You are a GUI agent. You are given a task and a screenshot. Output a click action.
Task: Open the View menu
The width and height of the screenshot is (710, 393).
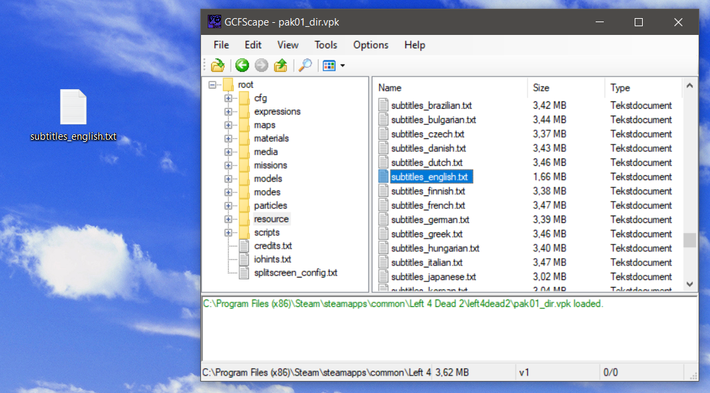[x=288, y=45]
